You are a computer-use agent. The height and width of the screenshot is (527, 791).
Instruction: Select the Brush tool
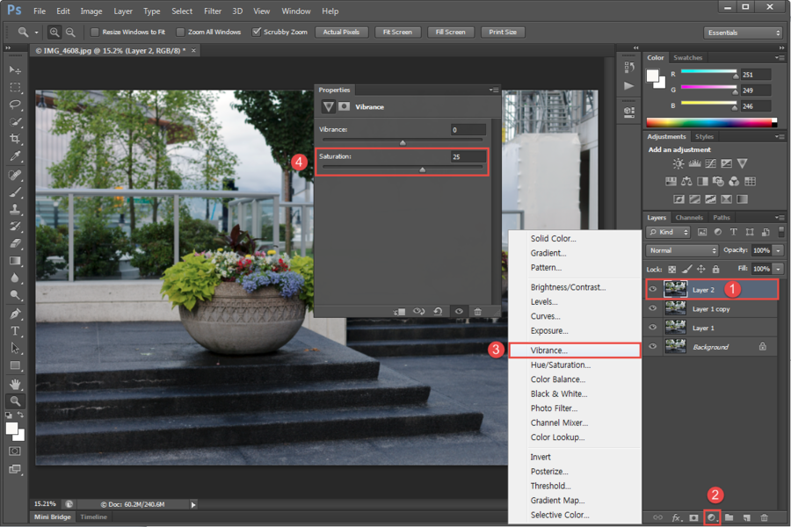(15, 192)
